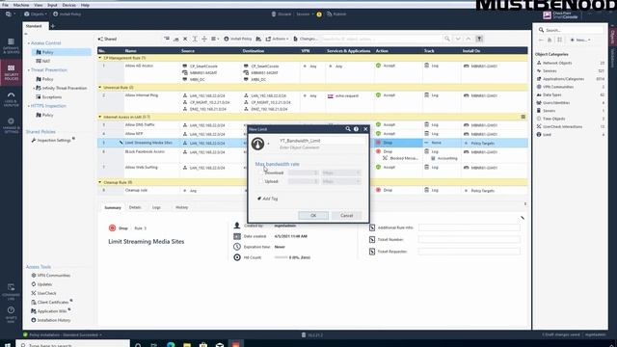Open the File menu
Viewport: 617px width, 347px height.
(5, 5)
